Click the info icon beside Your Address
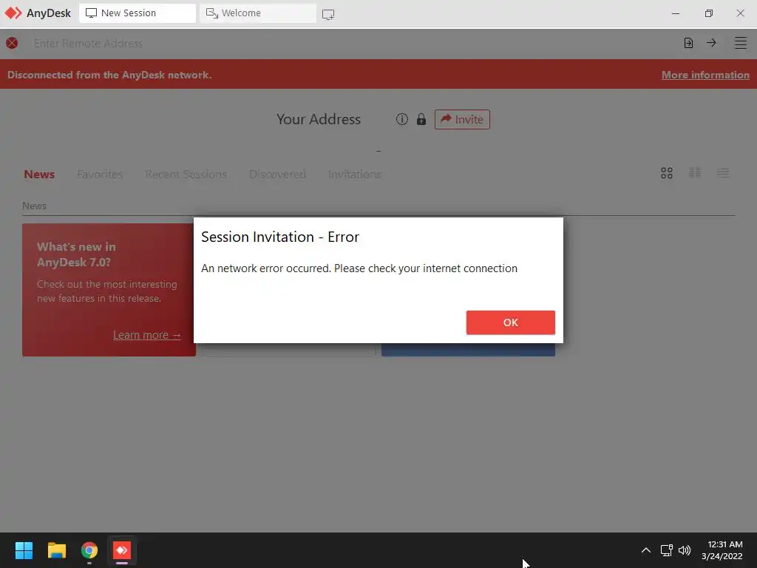The image size is (757, 568). pyautogui.click(x=401, y=119)
